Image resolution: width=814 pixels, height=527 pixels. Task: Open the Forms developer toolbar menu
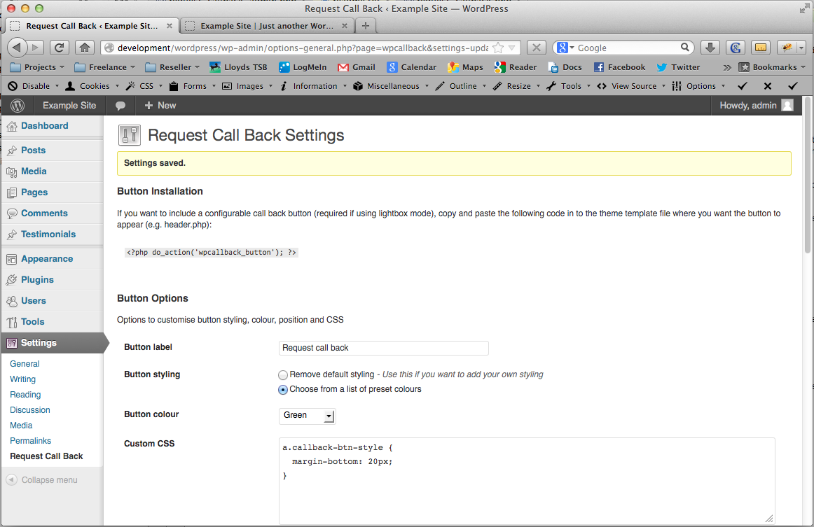tap(193, 86)
